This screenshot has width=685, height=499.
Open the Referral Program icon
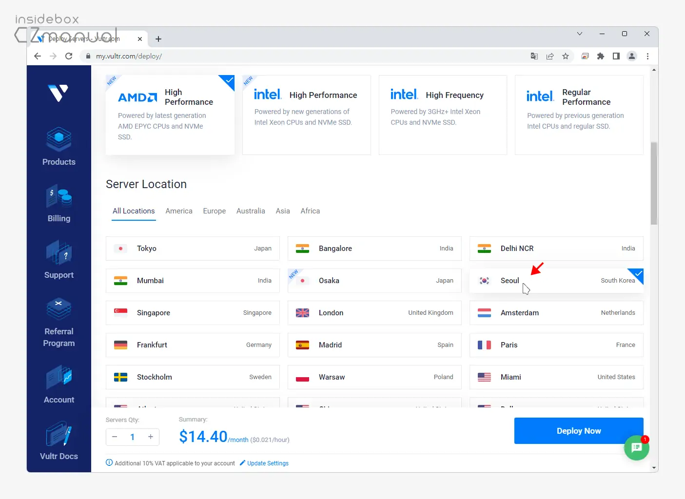(x=59, y=309)
